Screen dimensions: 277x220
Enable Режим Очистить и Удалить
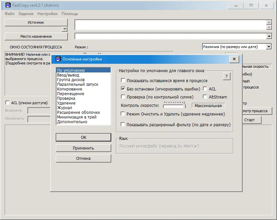[x=123, y=114]
